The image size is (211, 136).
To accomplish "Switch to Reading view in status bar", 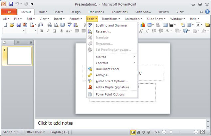I will pyautogui.click(x=143, y=132).
